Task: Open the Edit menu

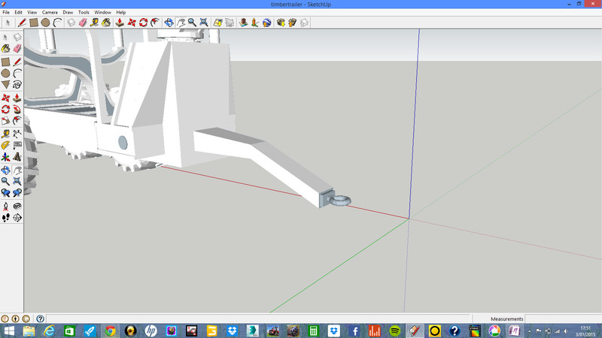Action: [18, 12]
